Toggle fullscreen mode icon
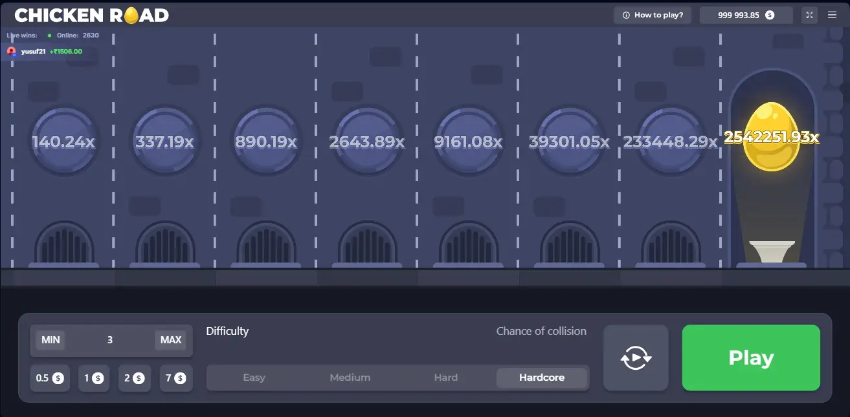 [809, 15]
